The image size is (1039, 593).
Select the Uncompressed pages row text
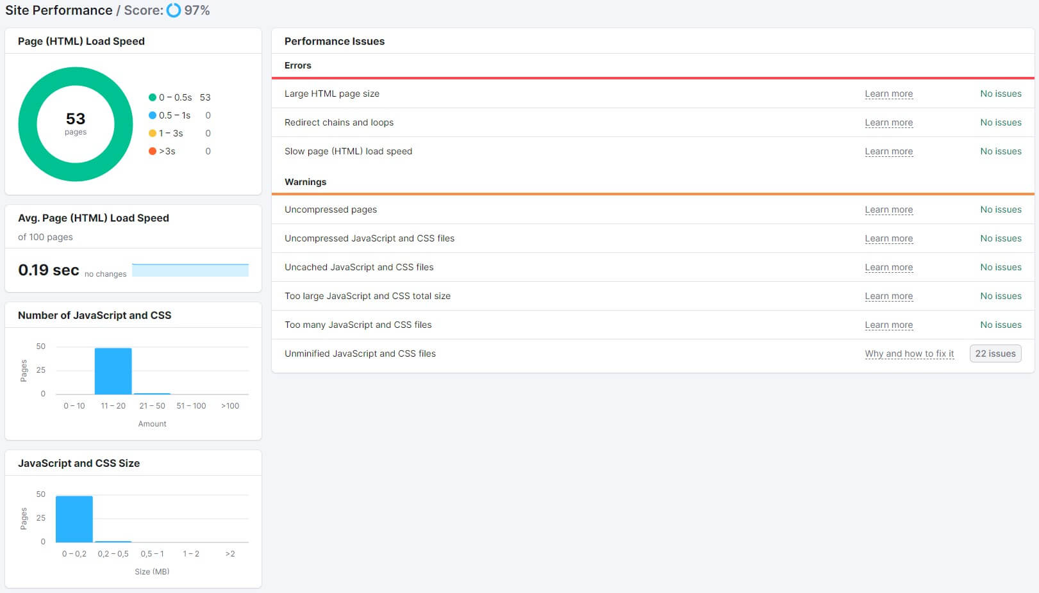[x=331, y=209]
